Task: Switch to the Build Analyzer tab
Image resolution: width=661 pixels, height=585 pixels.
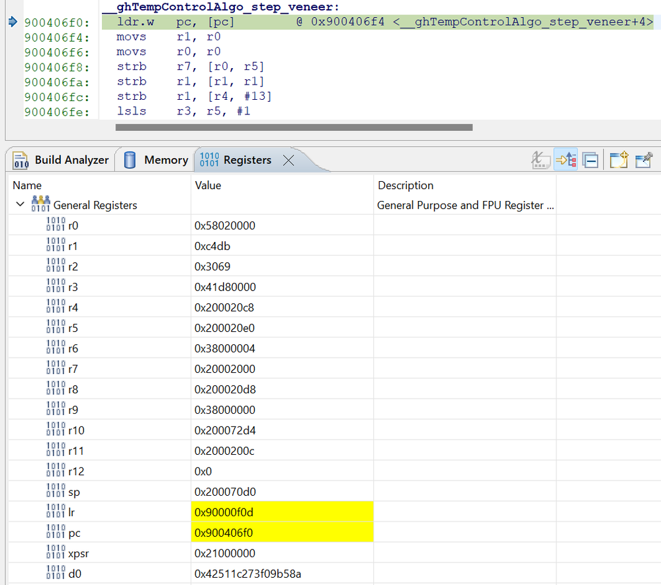Action: pos(61,160)
